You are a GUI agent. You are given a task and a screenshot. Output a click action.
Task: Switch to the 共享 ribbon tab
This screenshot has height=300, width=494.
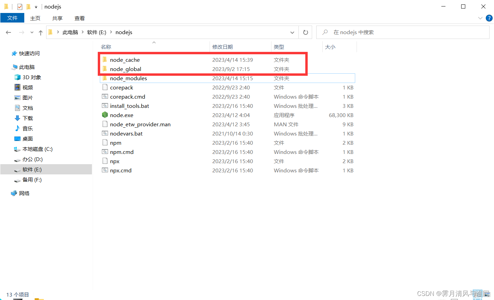point(57,18)
